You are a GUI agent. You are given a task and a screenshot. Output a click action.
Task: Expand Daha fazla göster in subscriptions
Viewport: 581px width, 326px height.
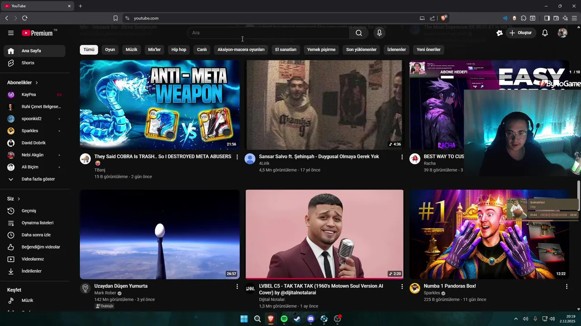(x=34, y=179)
